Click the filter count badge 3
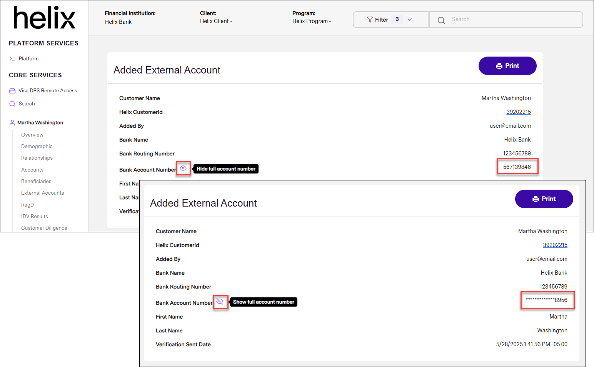 click(397, 19)
